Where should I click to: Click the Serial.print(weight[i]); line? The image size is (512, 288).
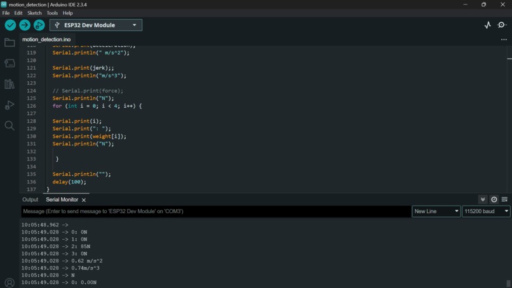(x=89, y=136)
